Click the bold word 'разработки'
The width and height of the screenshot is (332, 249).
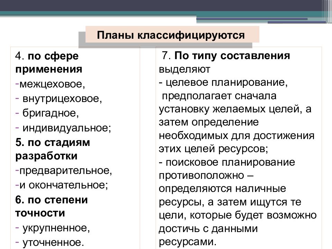click(46, 156)
